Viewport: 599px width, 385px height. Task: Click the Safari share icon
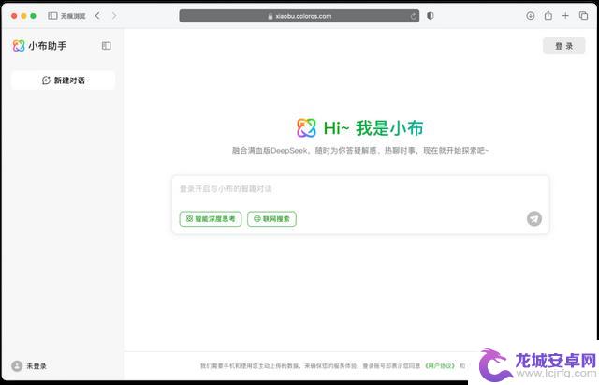click(548, 15)
